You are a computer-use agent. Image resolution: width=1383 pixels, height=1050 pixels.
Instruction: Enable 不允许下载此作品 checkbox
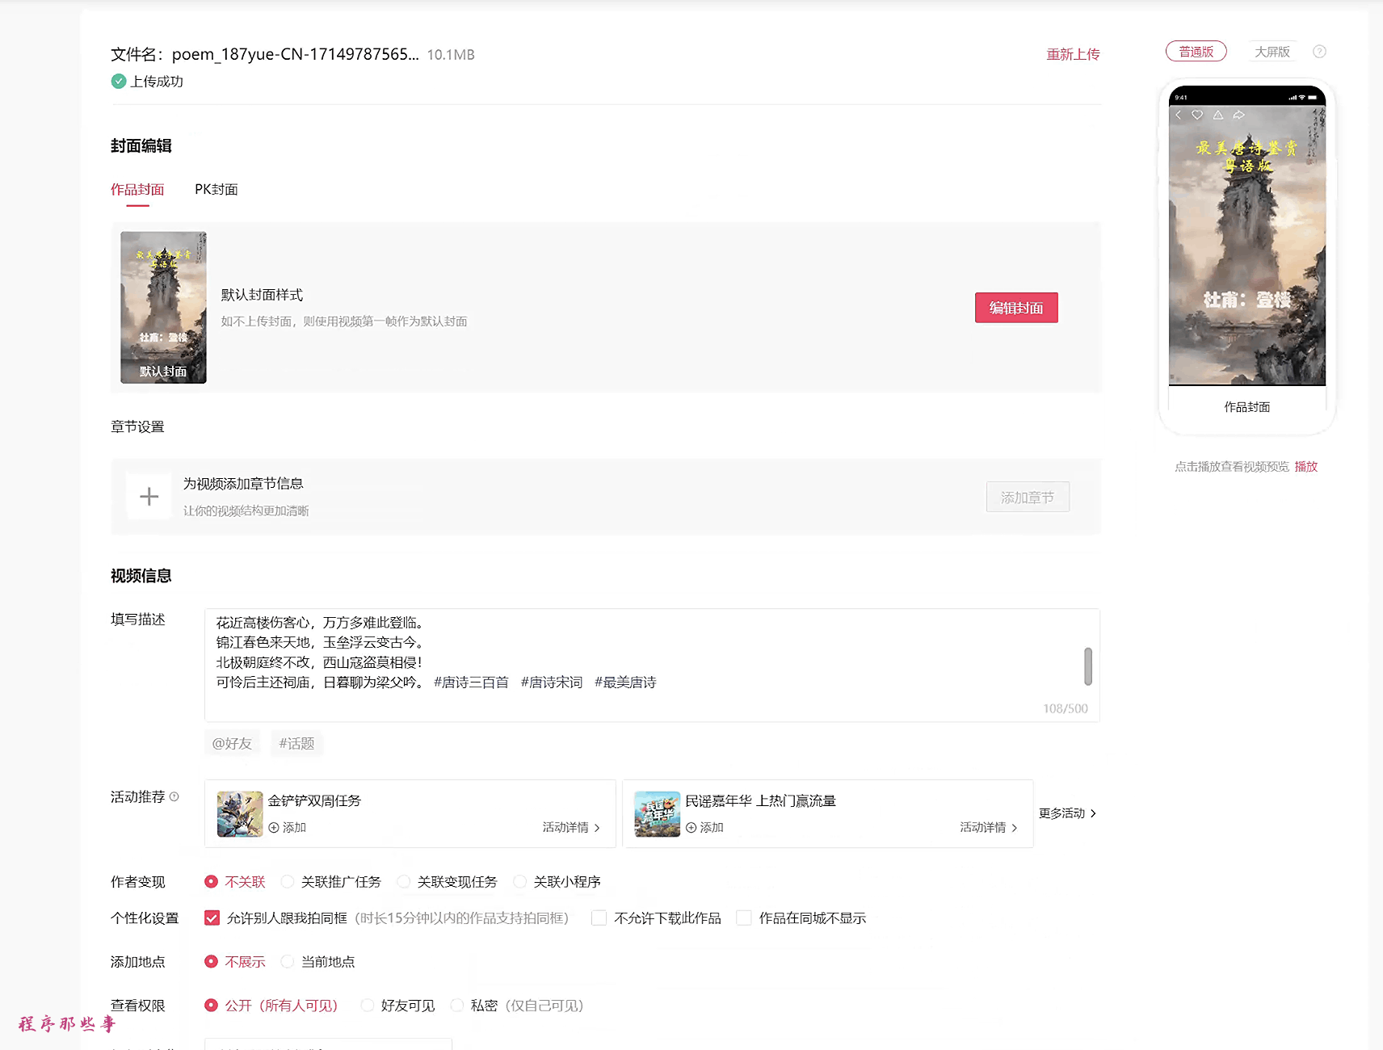coord(599,918)
